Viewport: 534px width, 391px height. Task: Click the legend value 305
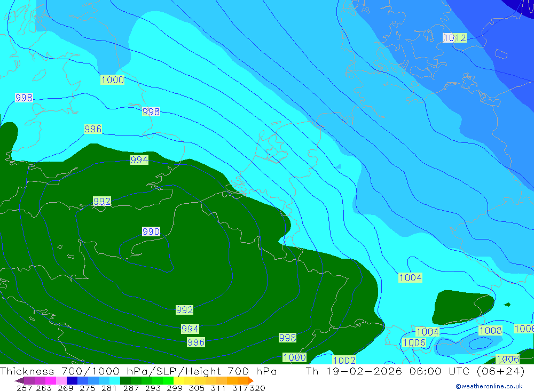(x=196, y=388)
